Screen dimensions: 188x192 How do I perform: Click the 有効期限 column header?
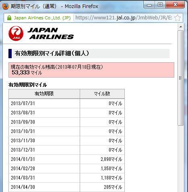coord(44,94)
